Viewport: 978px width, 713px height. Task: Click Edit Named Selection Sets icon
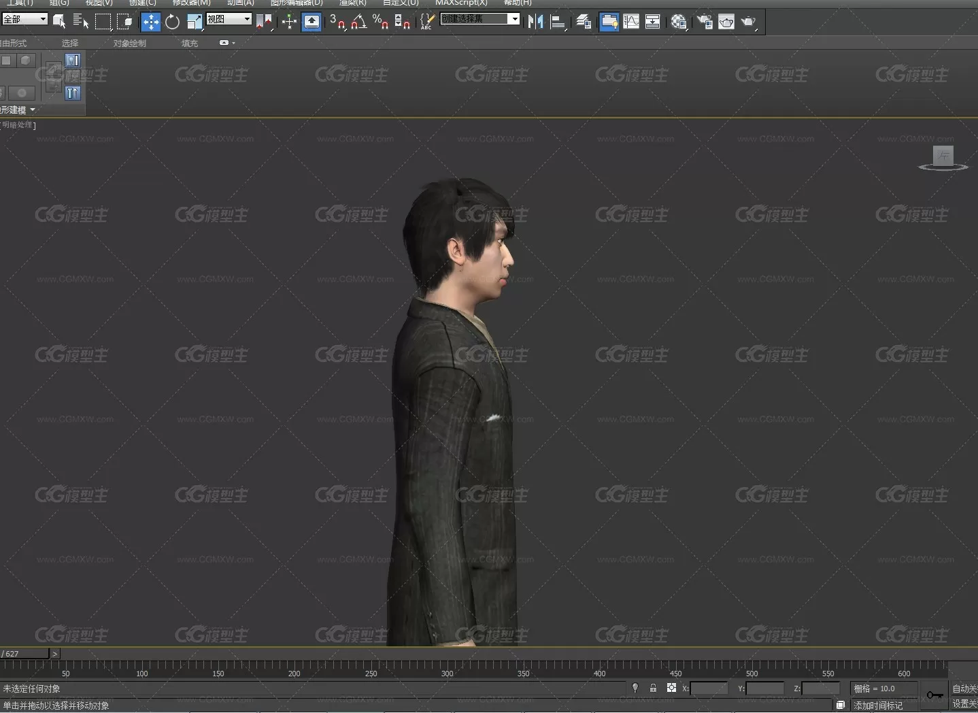[427, 22]
